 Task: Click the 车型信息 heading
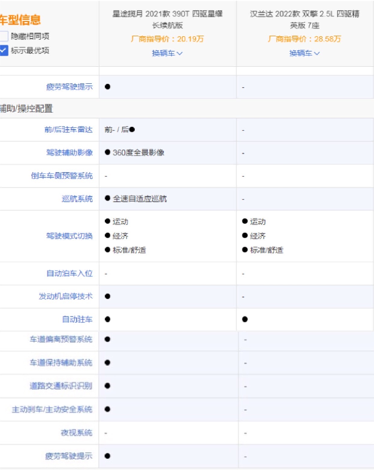click(x=20, y=20)
